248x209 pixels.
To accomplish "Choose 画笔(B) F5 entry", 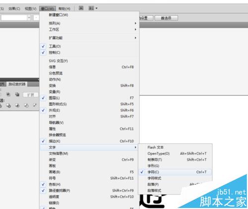I will tap(89, 172).
